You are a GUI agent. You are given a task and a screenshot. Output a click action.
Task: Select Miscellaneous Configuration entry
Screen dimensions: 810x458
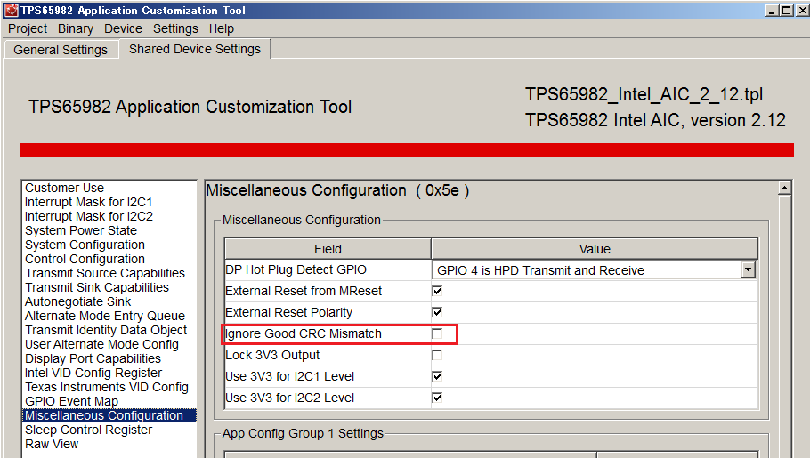(x=109, y=415)
